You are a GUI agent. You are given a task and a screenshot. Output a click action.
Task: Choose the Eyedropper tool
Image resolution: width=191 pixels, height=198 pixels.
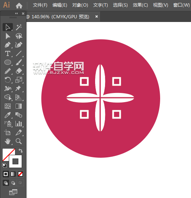tap(8, 115)
